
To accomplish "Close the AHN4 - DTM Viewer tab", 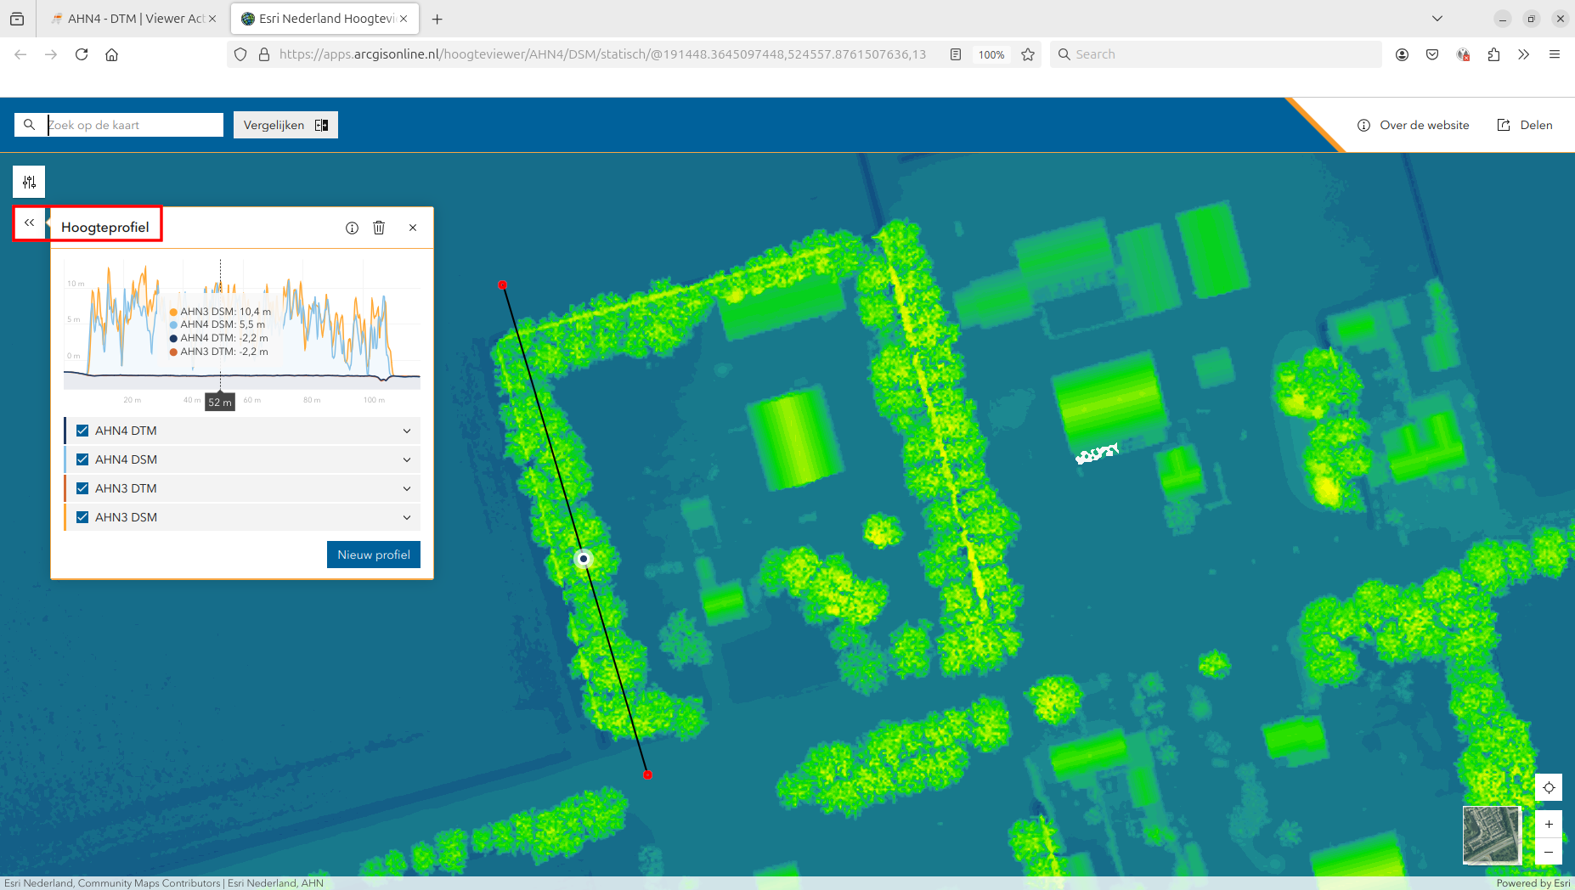I will click(212, 19).
